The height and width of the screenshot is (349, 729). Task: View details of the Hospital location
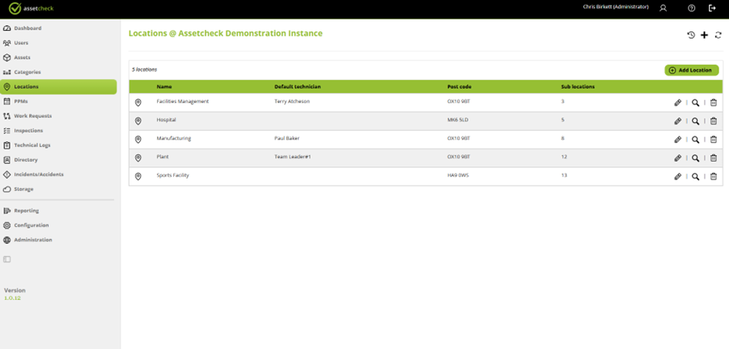pyautogui.click(x=695, y=121)
